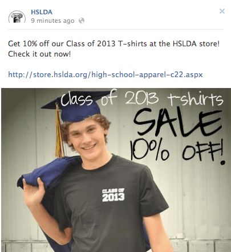This screenshot has width=231, height=252.
Task: Click the globe public audience icon
Action: click(82, 21)
